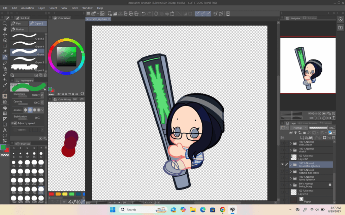Open the Normal blending mode dropdown
This screenshot has height=215, width=345.
click(x=299, y=128)
